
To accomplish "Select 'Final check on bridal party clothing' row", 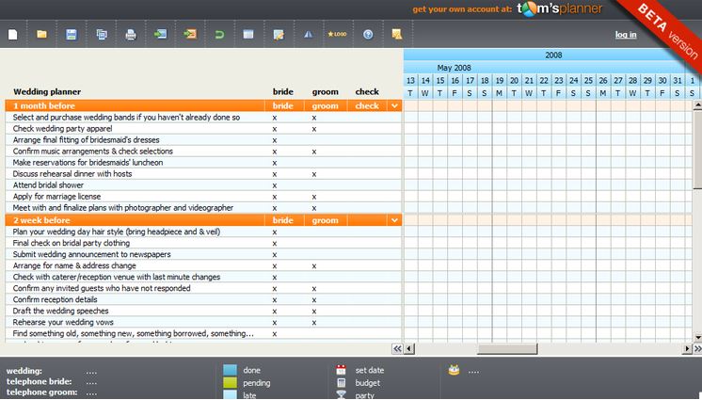I will coord(203,243).
